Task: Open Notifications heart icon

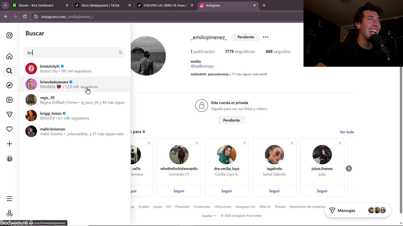Action: pyautogui.click(x=9, y=129)
